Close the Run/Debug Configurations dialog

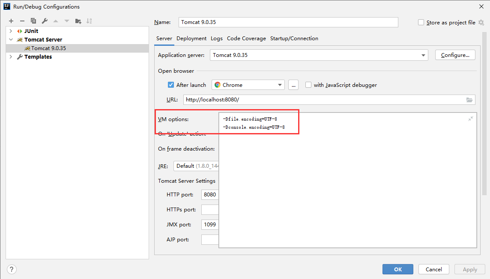click(481, 6)
